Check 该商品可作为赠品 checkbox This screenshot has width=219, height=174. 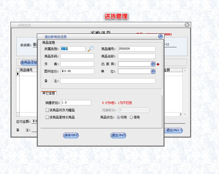coord(47,110)
